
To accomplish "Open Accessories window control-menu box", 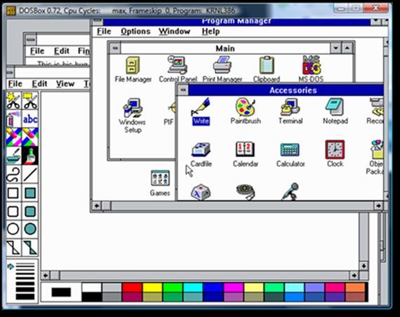I will click(182, 90).
